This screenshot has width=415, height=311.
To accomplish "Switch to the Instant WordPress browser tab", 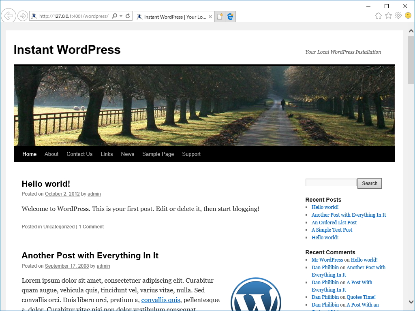I will (174, 17).
